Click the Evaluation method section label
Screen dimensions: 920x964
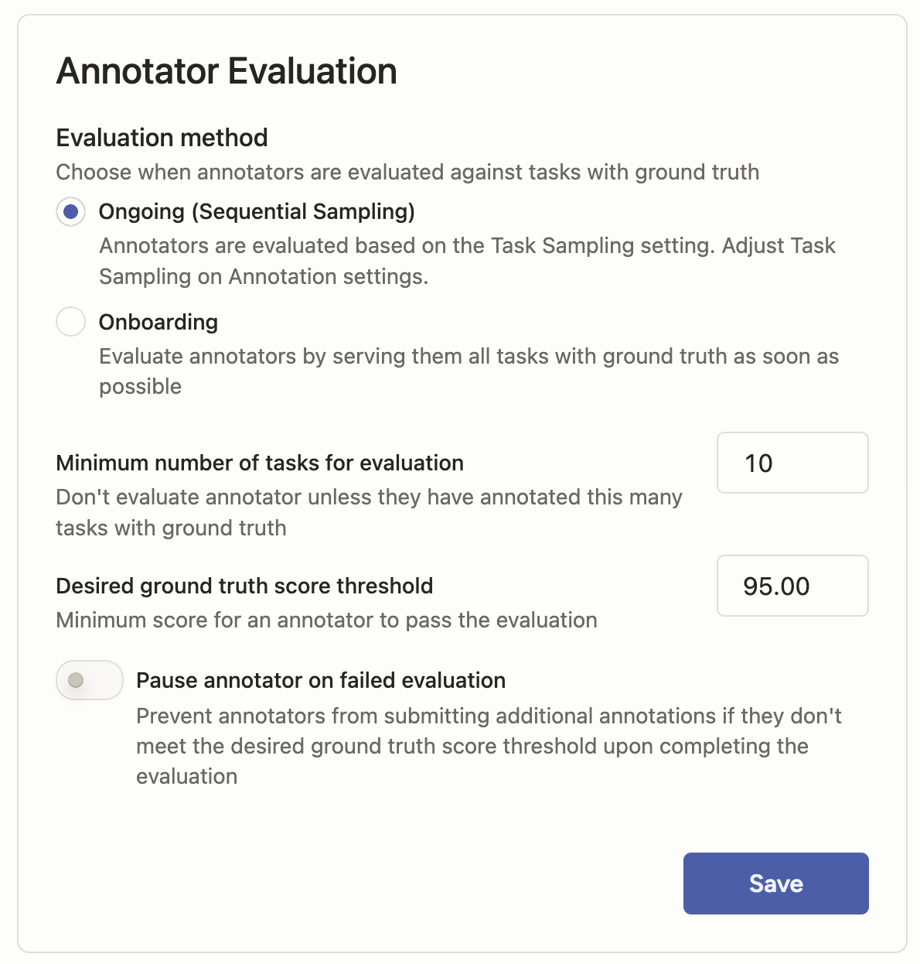pos(161,138)
